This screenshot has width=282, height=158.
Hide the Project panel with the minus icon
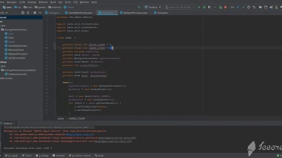tap(40, 13)
